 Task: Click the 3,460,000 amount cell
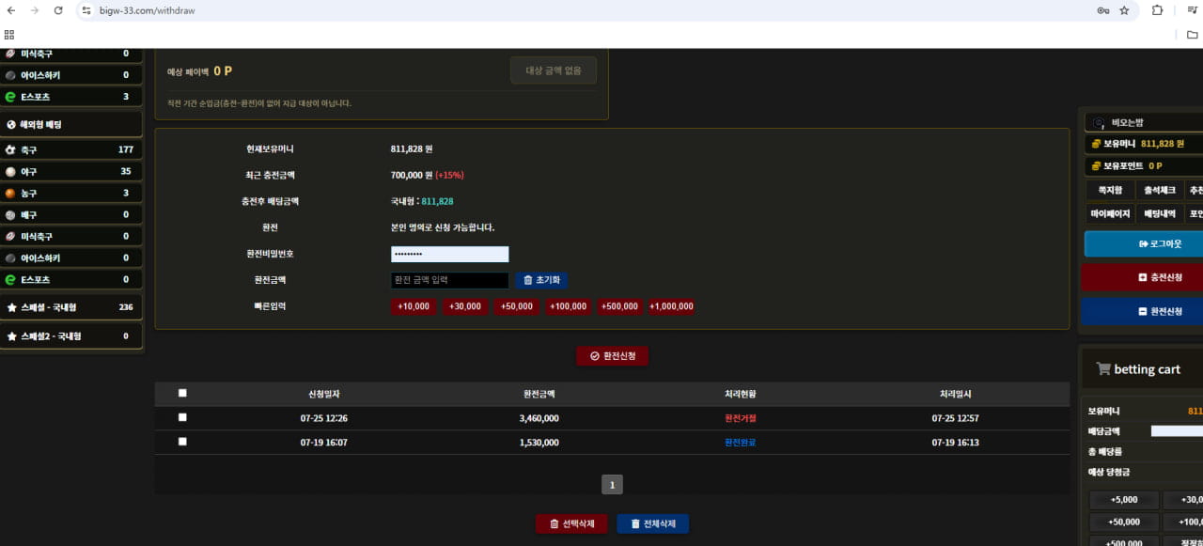point(539,418)
